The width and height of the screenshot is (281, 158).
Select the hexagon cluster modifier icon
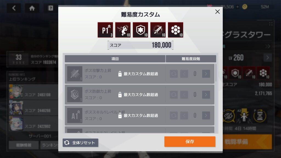(x=175, y=30)
